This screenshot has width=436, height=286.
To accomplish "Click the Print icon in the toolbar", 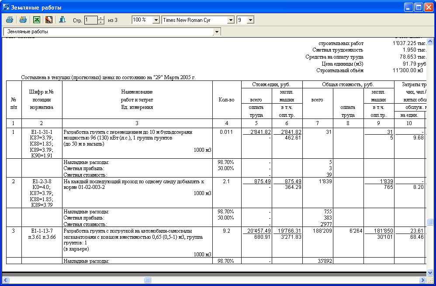I will pyautogui.click(x=10, y=20).
